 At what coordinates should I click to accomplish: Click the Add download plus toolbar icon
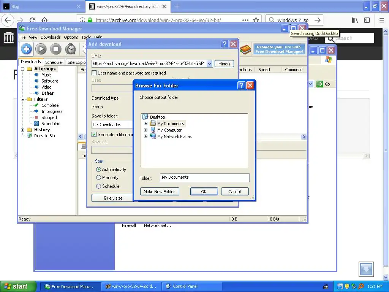pyautogui.click(x=26, y=49)
